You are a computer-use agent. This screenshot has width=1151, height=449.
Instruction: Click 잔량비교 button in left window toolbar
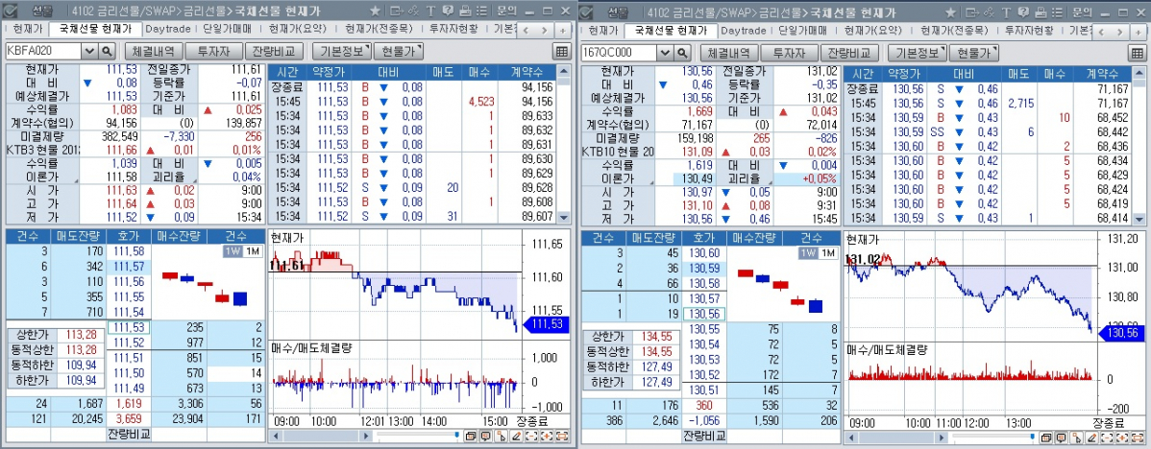[275, 51]
